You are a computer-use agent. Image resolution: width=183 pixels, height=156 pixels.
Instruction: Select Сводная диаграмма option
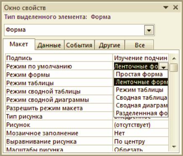(x=141, y=105)
